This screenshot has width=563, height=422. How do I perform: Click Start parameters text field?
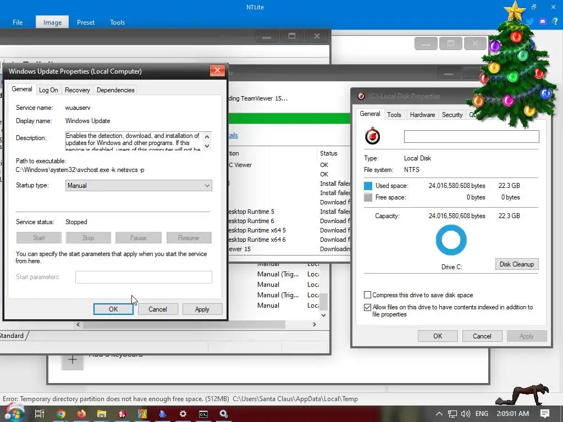point(143,277)
